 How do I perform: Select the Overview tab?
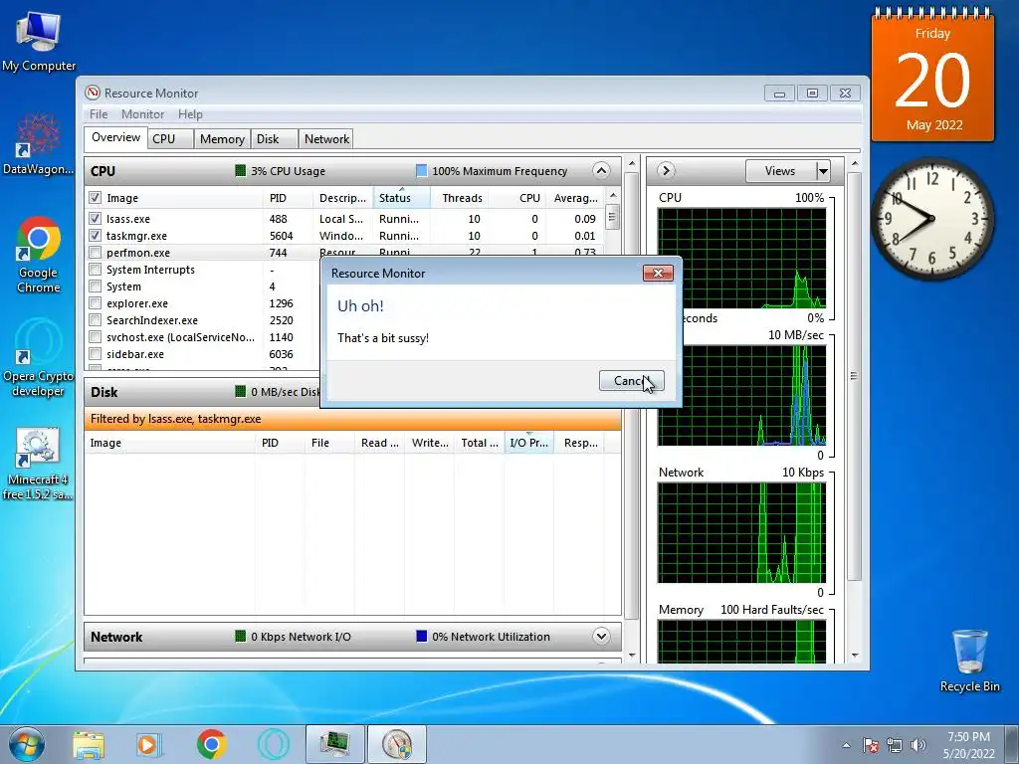coord(115,137)
